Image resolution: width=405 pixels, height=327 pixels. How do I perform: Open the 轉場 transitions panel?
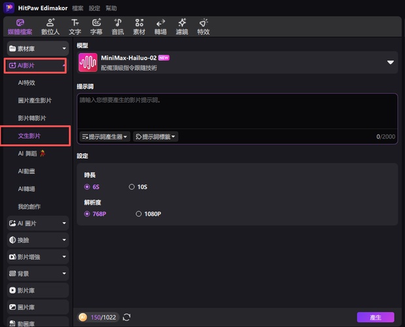[x=160, y=26]
